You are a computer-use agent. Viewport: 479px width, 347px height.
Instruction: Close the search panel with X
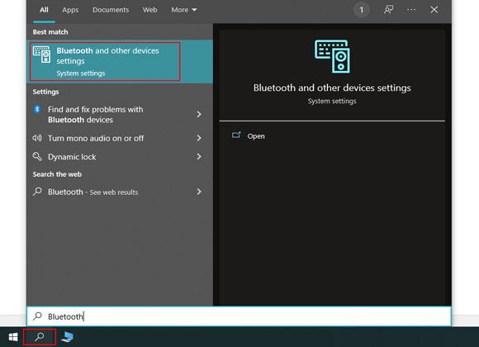pos(434,10)
